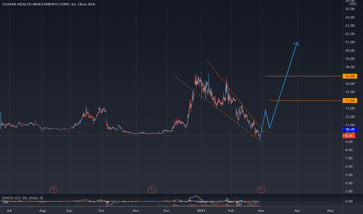
Task: Click the orange 16.88 price label
Action: click(x=350, y=76)
